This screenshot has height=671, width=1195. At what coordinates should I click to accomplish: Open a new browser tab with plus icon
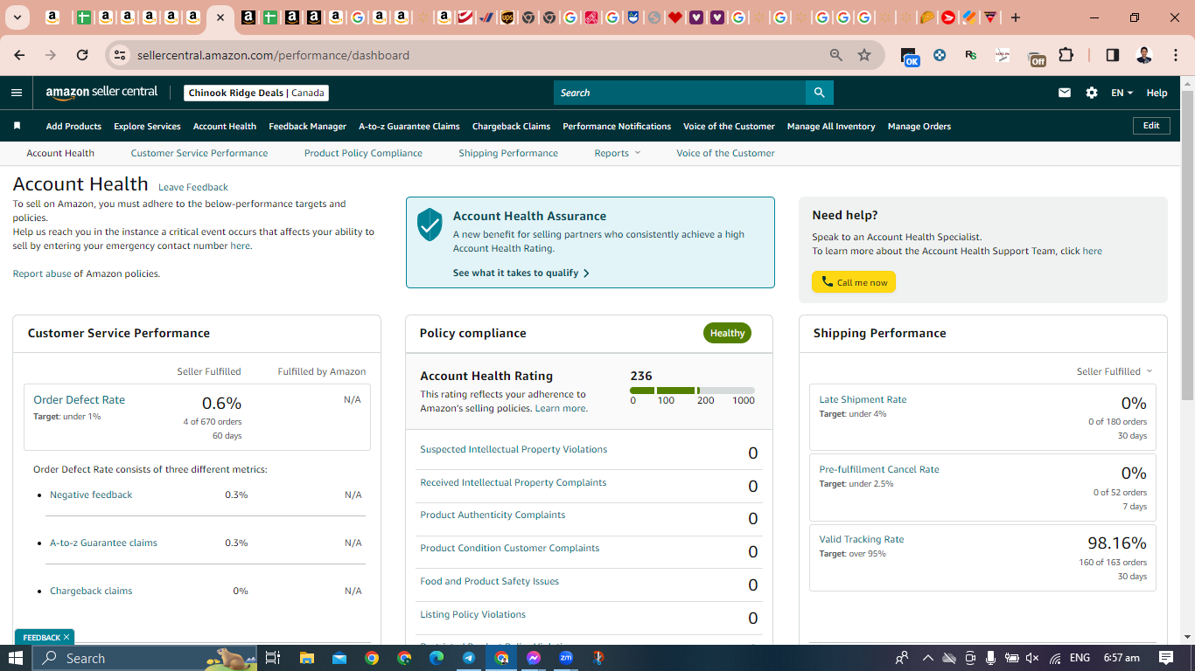pos(1016,17)
